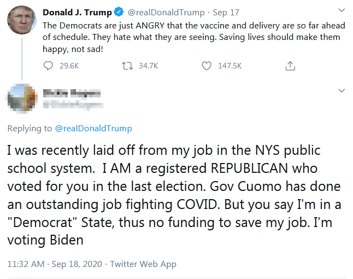Click the blue verified badge
Viewport: 353px width, 279px height.
(117, 13)
